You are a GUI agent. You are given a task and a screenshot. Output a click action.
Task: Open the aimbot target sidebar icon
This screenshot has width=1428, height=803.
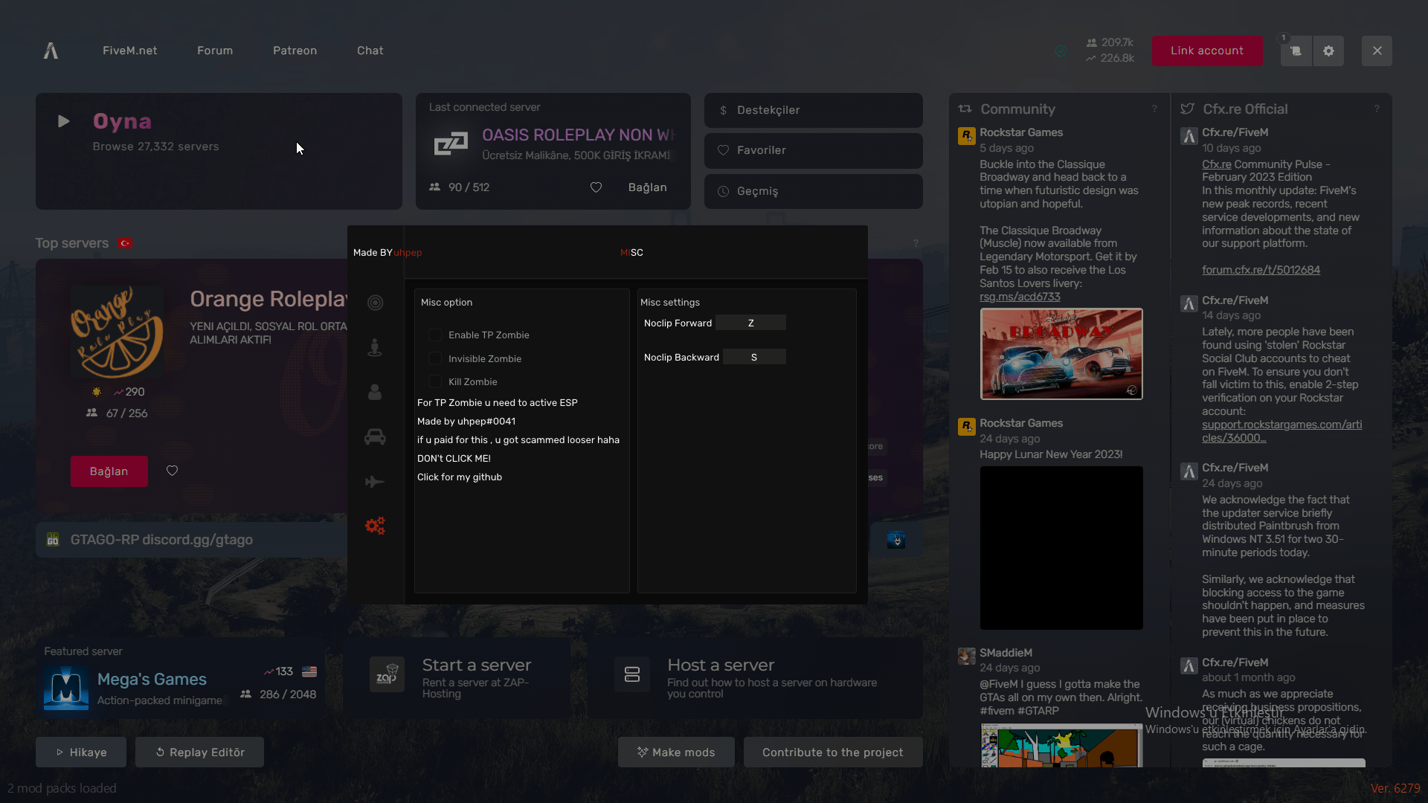pos(375,303)
